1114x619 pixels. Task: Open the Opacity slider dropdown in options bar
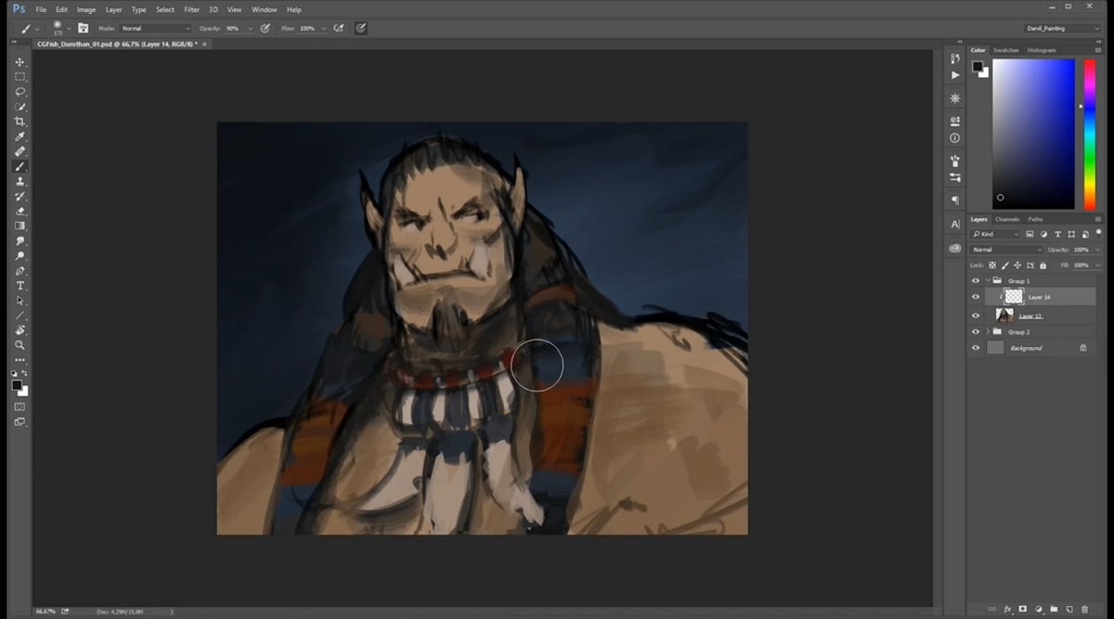(x=250, y=29)
